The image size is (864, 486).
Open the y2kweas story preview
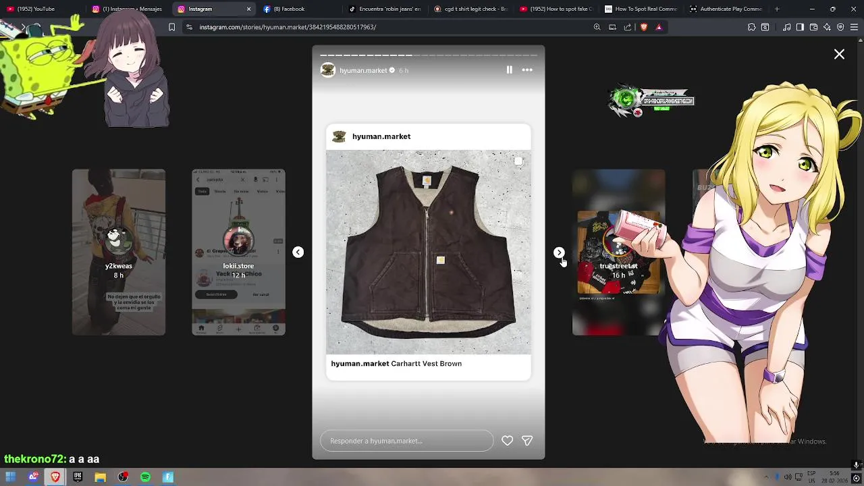(x=119, y=252)
